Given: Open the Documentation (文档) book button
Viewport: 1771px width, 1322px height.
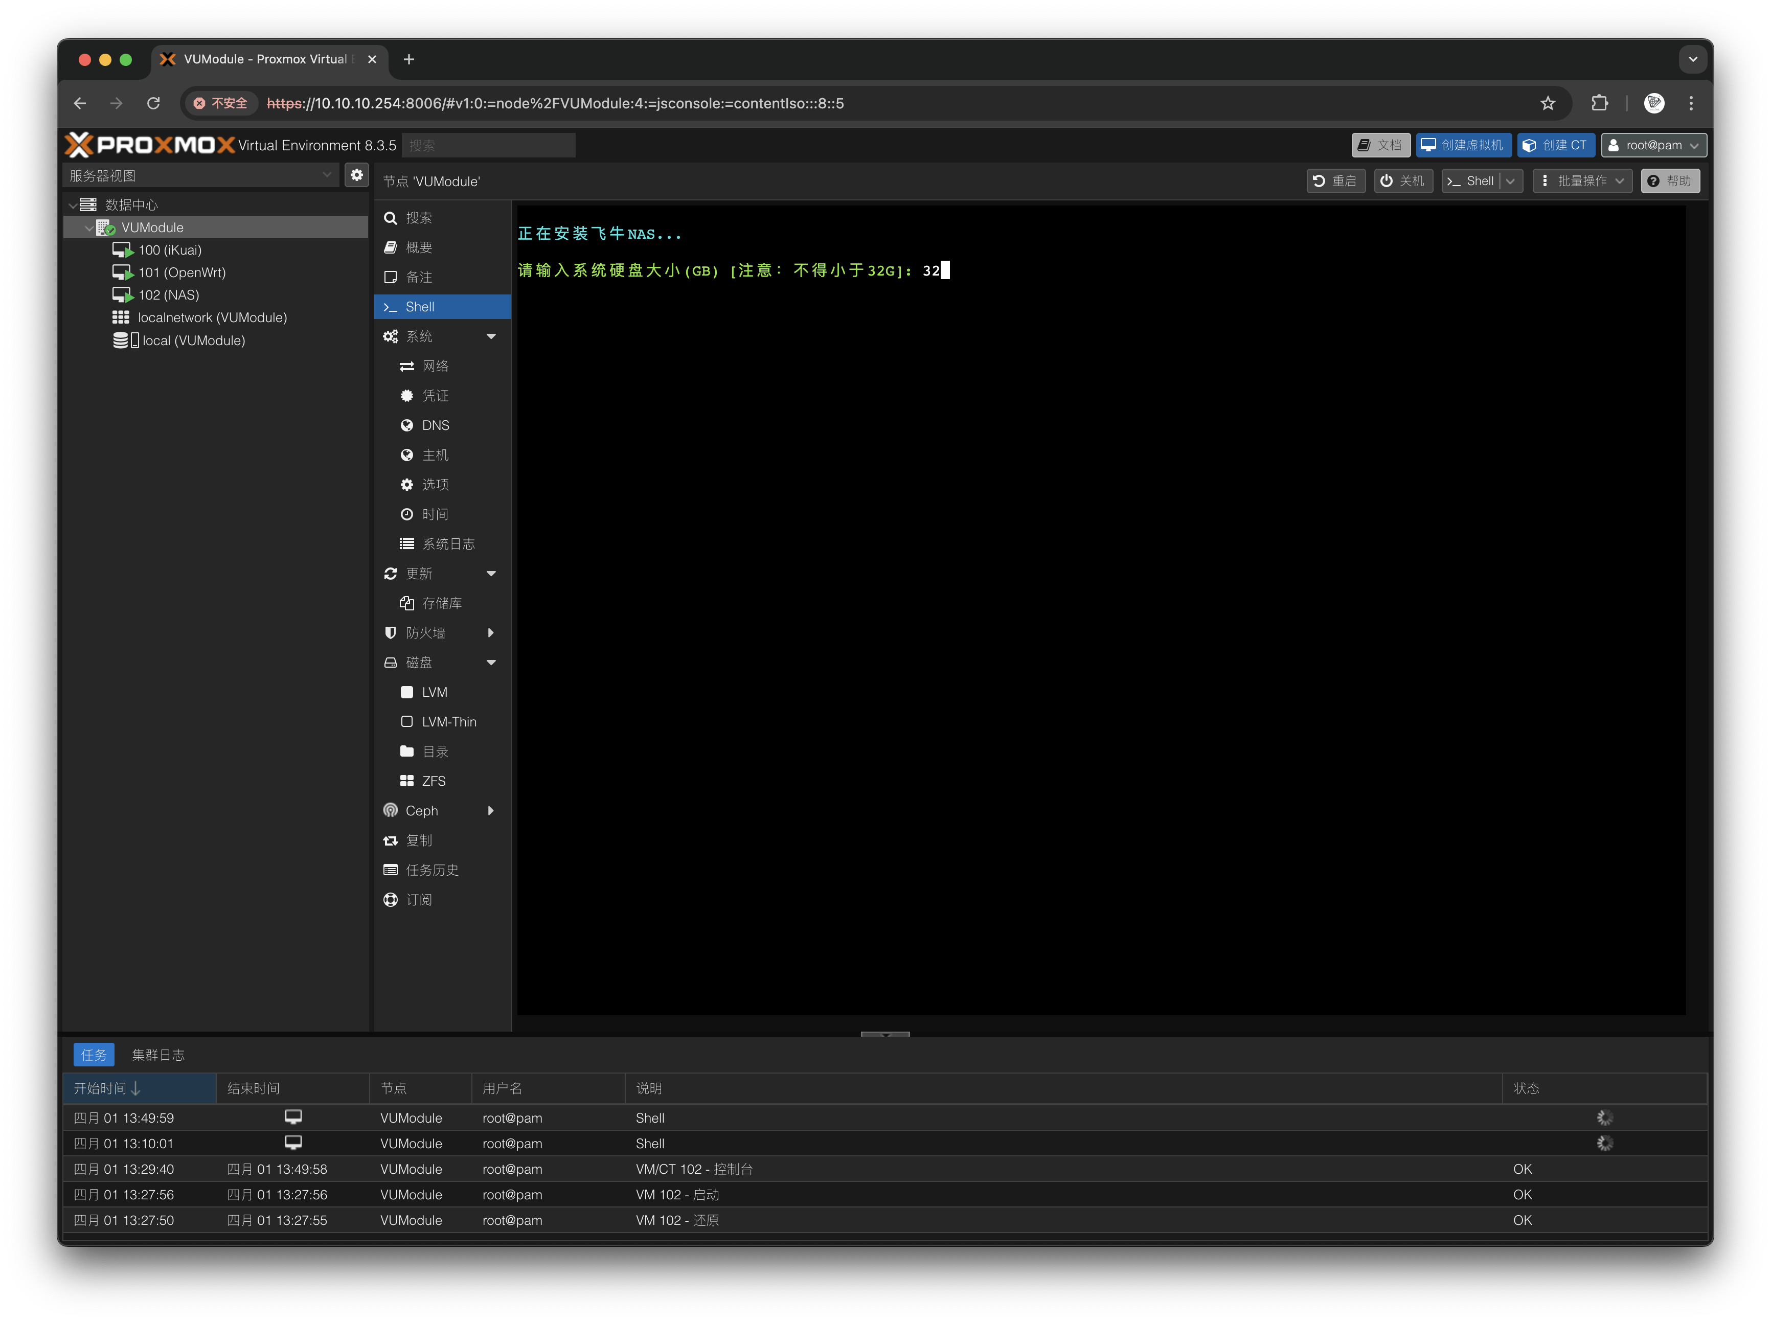Looking at the screenshot, I should (x=1380, y=145).
